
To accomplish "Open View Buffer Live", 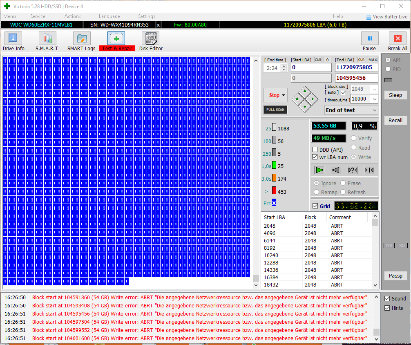I will (386, 17).
